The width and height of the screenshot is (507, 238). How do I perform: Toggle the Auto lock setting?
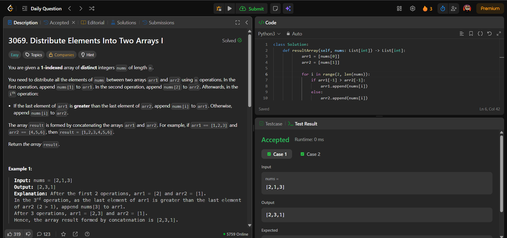pos(294,34)
